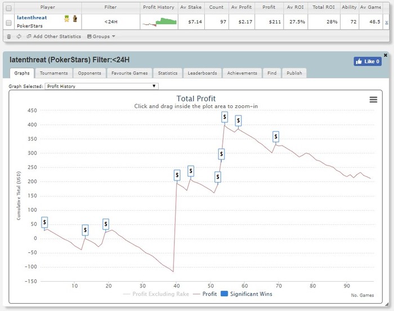Screen dimensions: 394x311
Task: Click the highest significant win marker at game 54
Action: 225,117
